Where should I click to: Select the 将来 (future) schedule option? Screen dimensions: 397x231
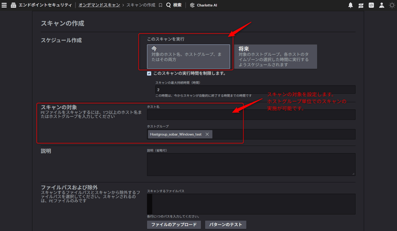tap(275, 56)
